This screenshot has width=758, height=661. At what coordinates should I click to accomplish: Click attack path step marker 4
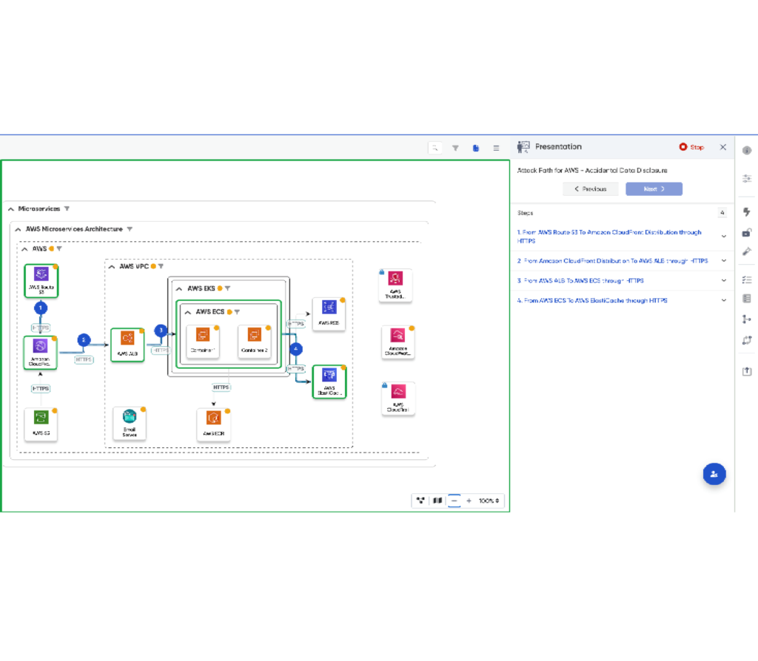click(296, 348)
